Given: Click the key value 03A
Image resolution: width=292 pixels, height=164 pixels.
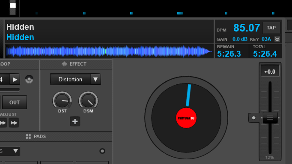Looking at the screenshot, I should (266, 39).
